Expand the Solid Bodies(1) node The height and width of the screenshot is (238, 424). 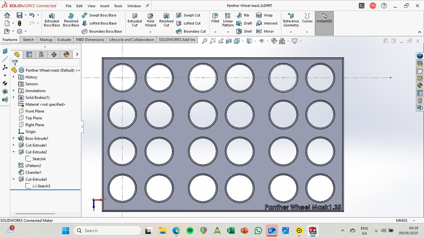point(14,98)
